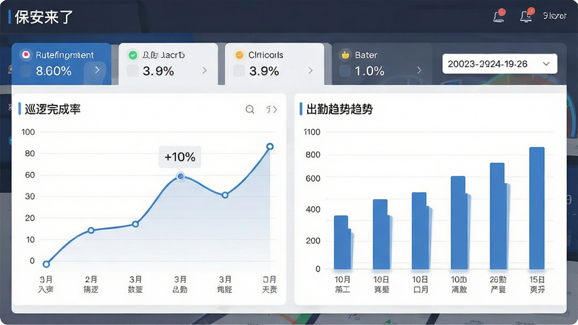
Task: Open the second bell icon with badge
Action: (x=527, y=15)
